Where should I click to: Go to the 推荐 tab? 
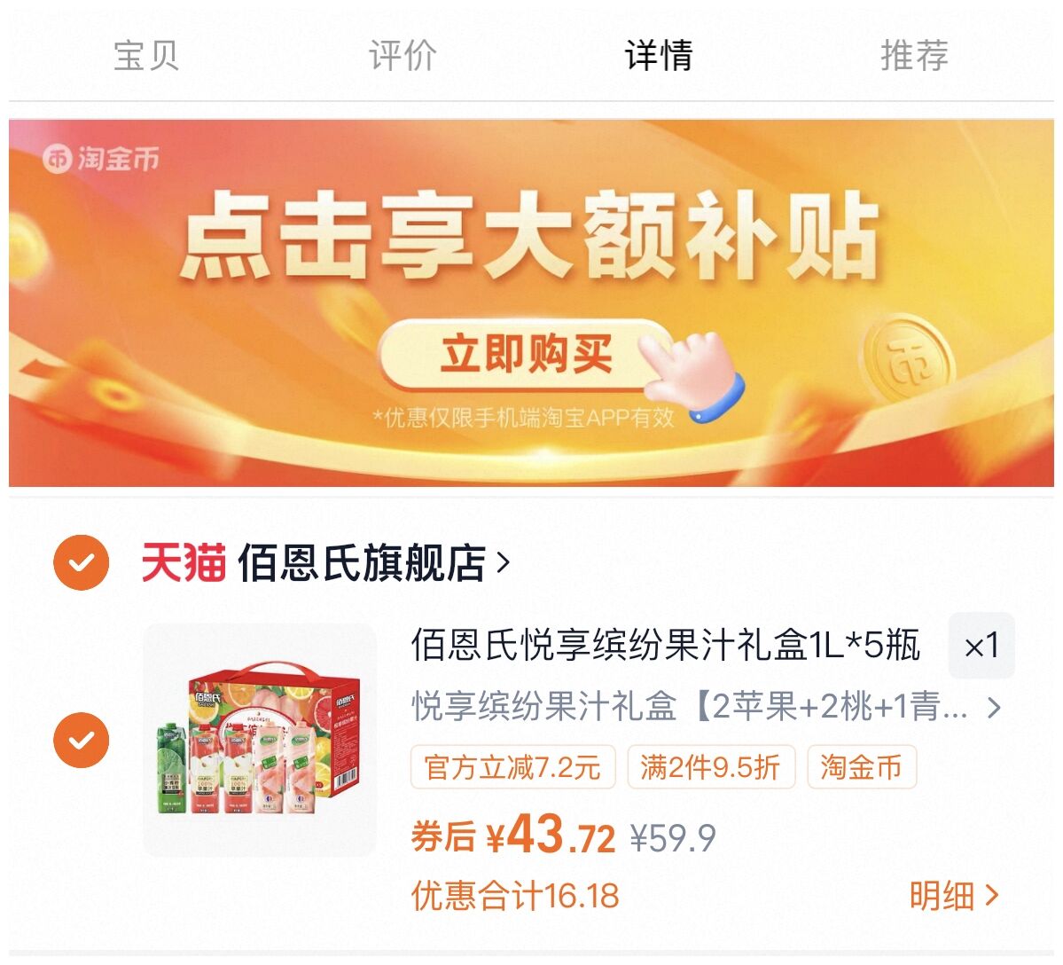pyautogui.click(x=915, y=56)
